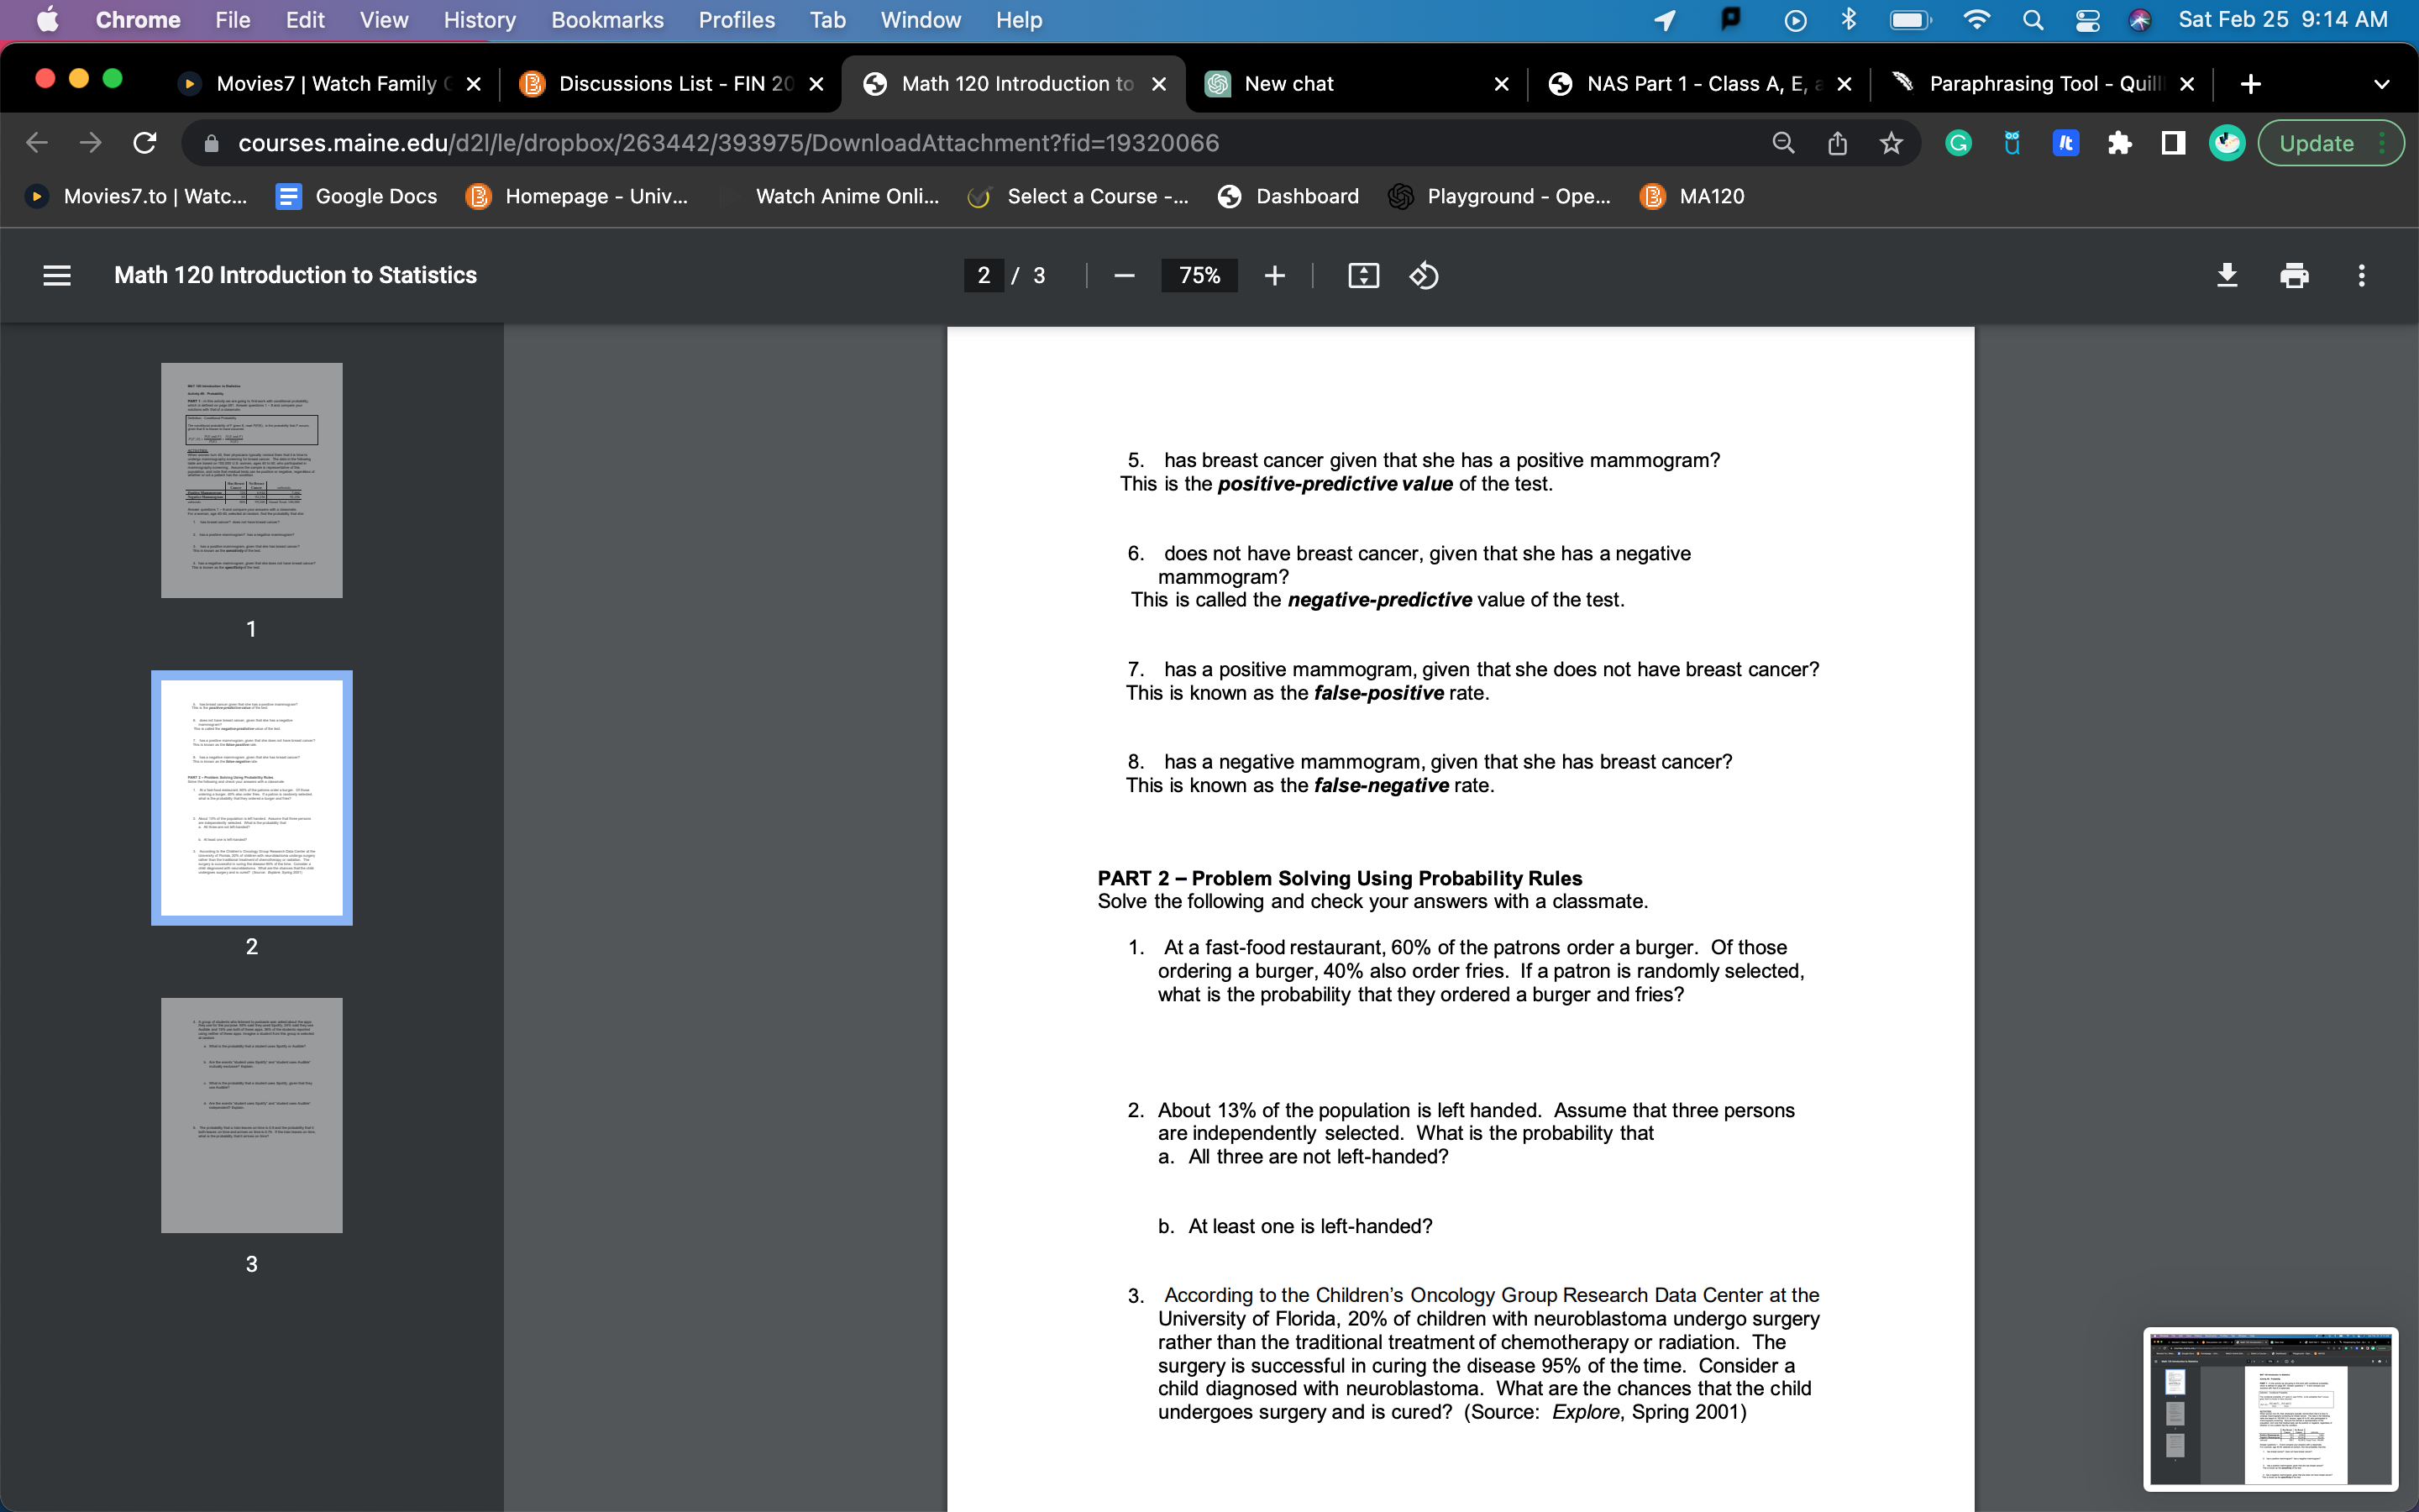This screenshot has height=1512, width=2419.
Task: Switch to the New chat tab
Action: pyautogui.click(x=1289, y=84)
